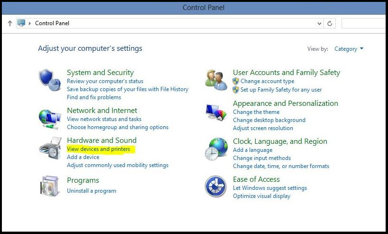Open Network and Internet category
388x234 pixels.
point(102,111)
